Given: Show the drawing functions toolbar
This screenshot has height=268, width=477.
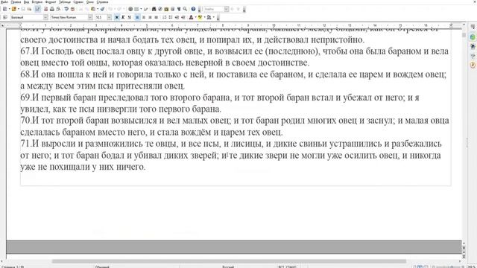Looking at the screenshot, I should click(146, 9).
